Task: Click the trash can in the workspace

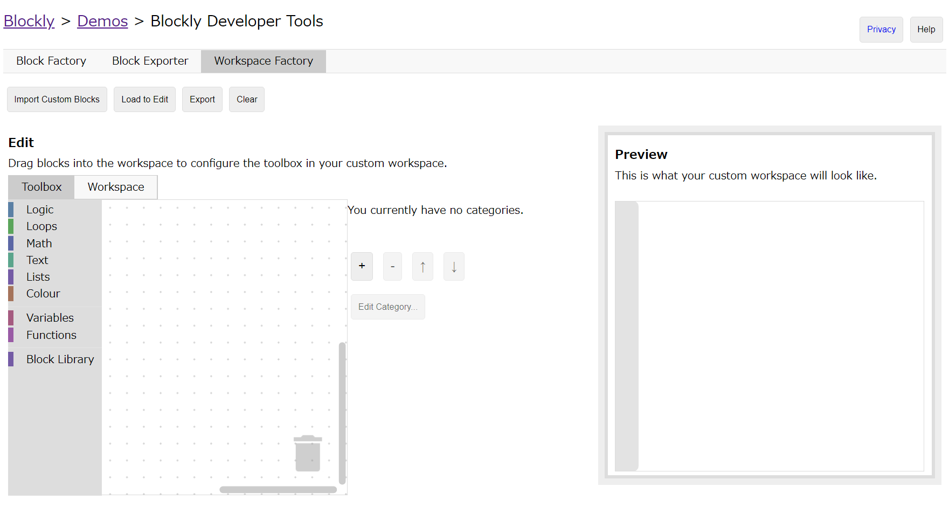Action: 307,453
